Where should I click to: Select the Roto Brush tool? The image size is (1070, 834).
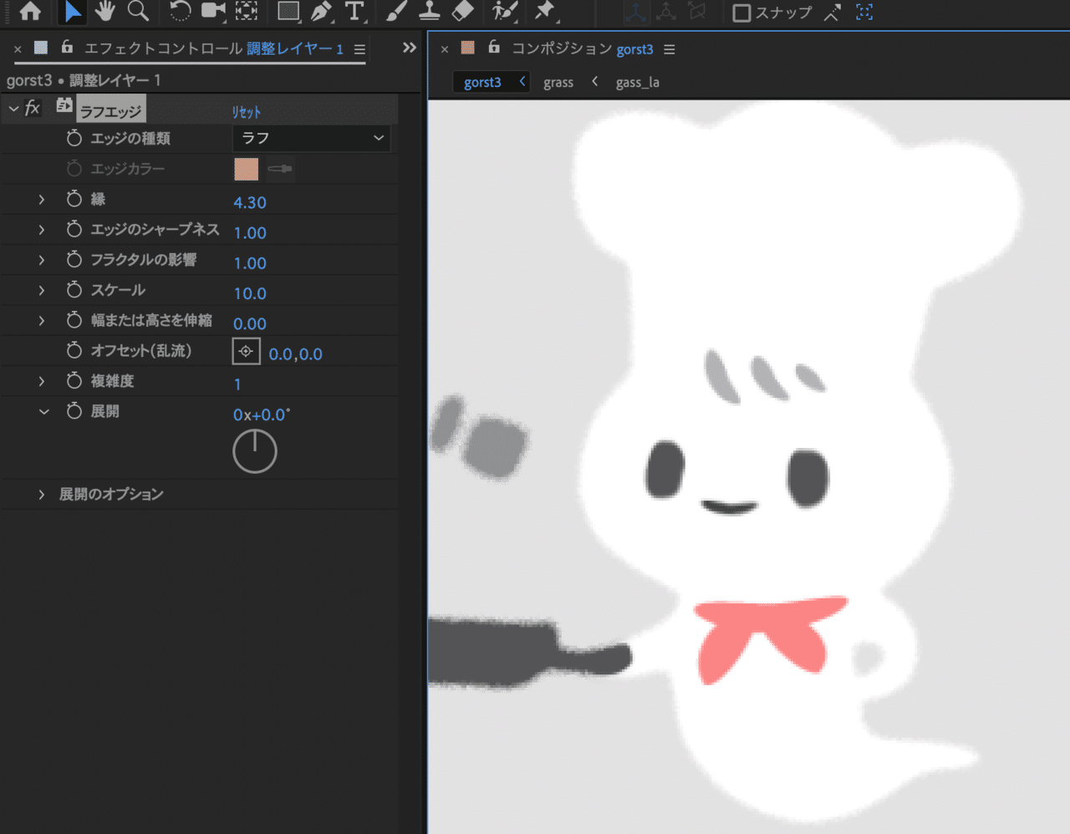coord(504,11)
